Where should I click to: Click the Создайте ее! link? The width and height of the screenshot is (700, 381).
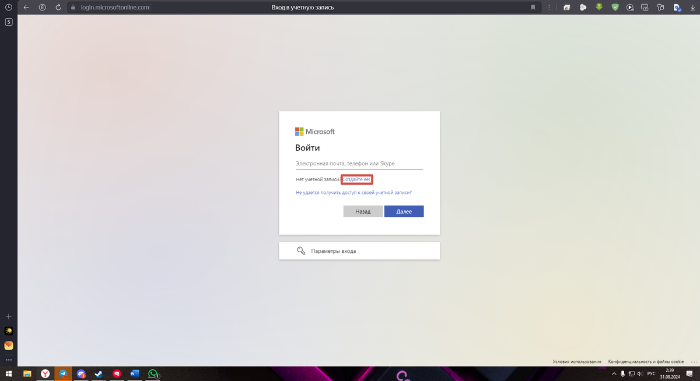point(356,179)
